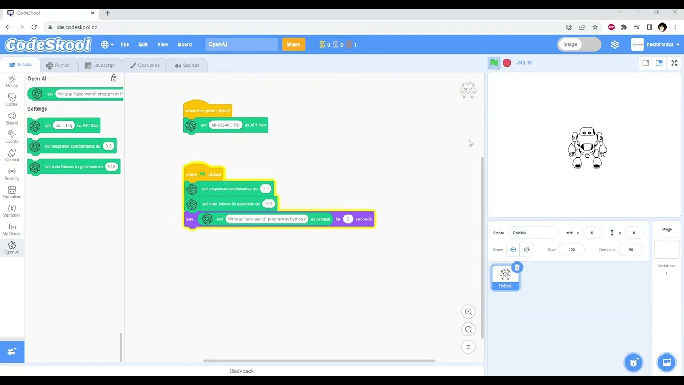Open a new browser tab
The height and width of the screenshot is (385, 684).
pos(107,13)
